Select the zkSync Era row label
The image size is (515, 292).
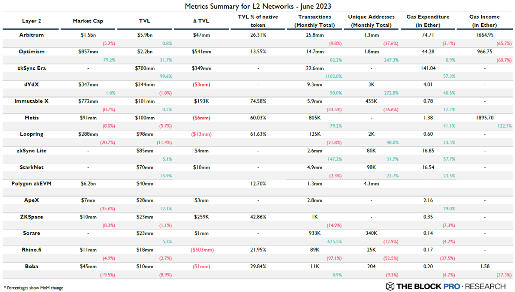(32, 68)
